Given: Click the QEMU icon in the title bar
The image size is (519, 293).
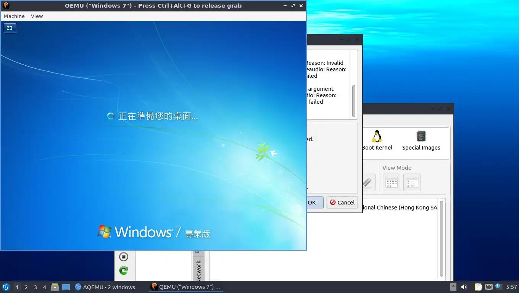Looking at the screenshot, I should click(x=6, y=6).
